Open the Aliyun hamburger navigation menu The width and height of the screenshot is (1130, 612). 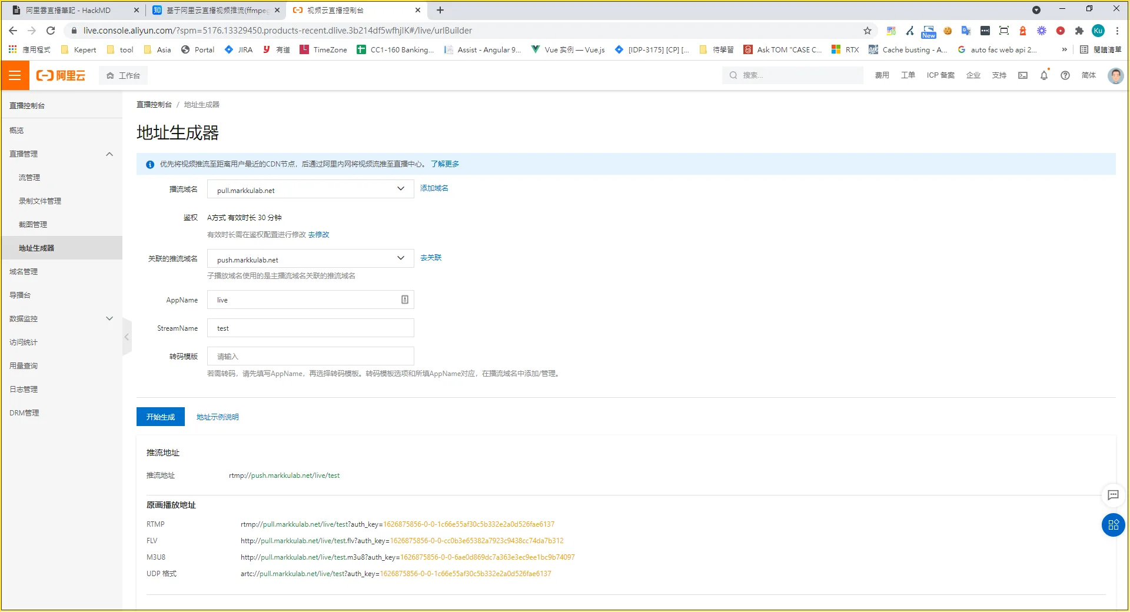pos(15,75)
